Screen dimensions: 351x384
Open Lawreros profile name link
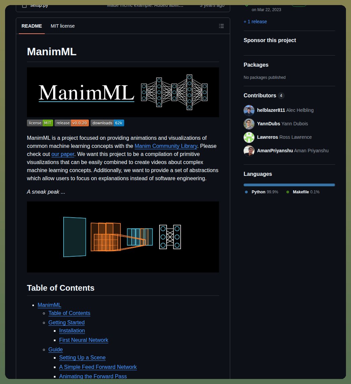click(267, 137)
